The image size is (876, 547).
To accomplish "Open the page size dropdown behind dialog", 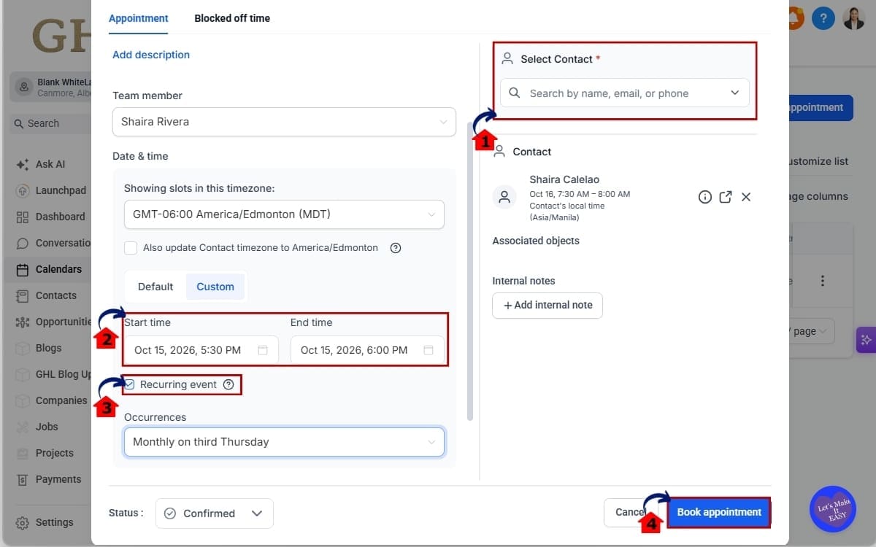I will click(x=810, y=332).
